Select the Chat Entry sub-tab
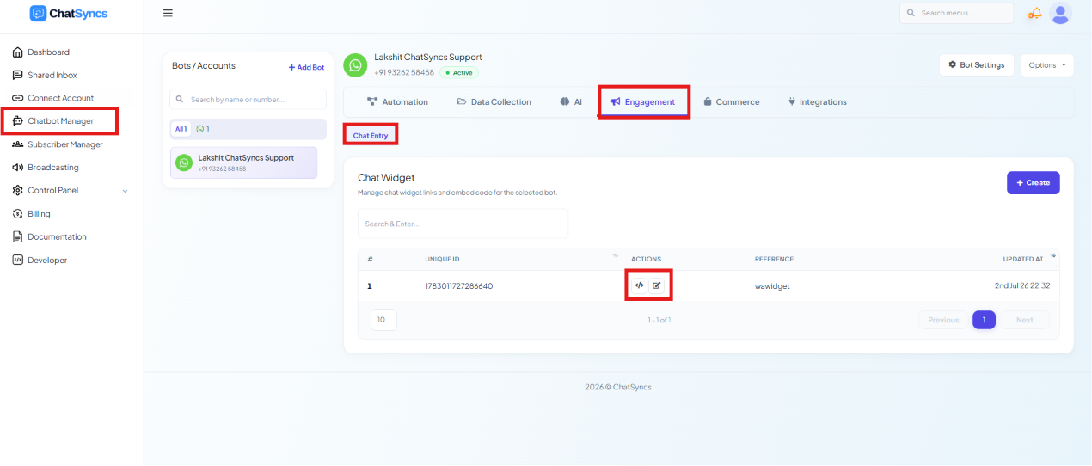Screen dimensions: 1092x466 coord(371,136)
